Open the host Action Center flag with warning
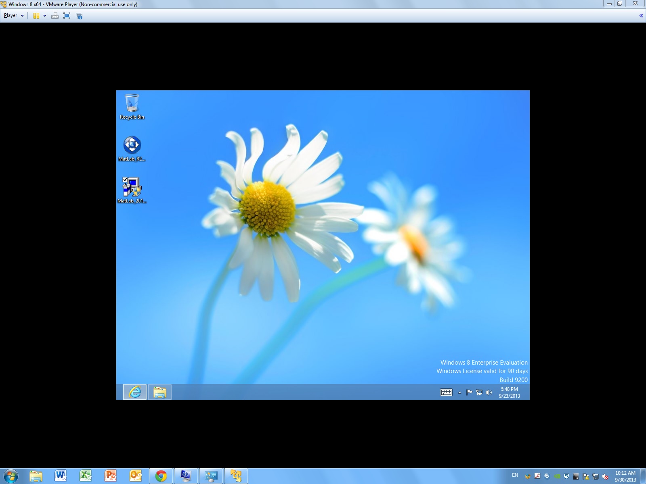The image size is (646, 484). (x=586, y=476)
